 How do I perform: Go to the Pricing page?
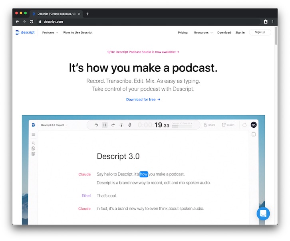tap(183, 32)
